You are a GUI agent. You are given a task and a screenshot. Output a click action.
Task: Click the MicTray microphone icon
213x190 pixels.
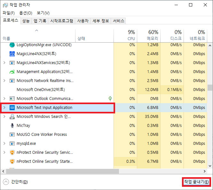tap(12, 126)
